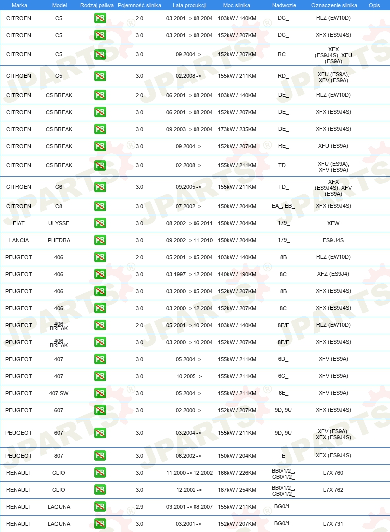The height and width of the screenshot is (532, 390).
Task: Select the L7X 731 engine code cell
Action: (333, 523)
